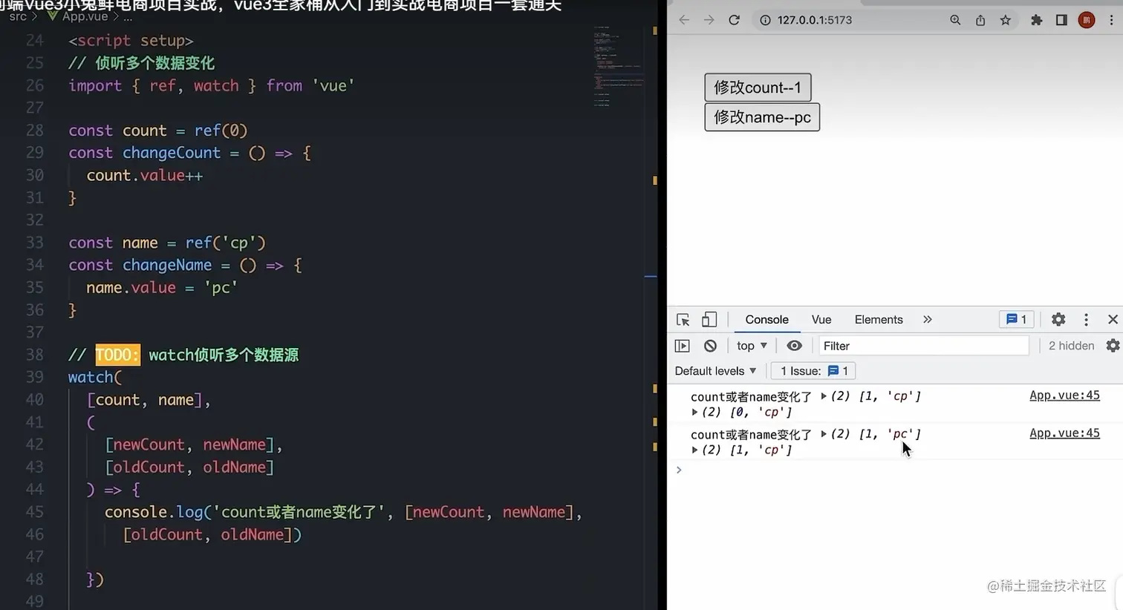Click the code '[newCount, newName],' on line 42
This screenshot has width=1123, height=610.
(194, 445)
